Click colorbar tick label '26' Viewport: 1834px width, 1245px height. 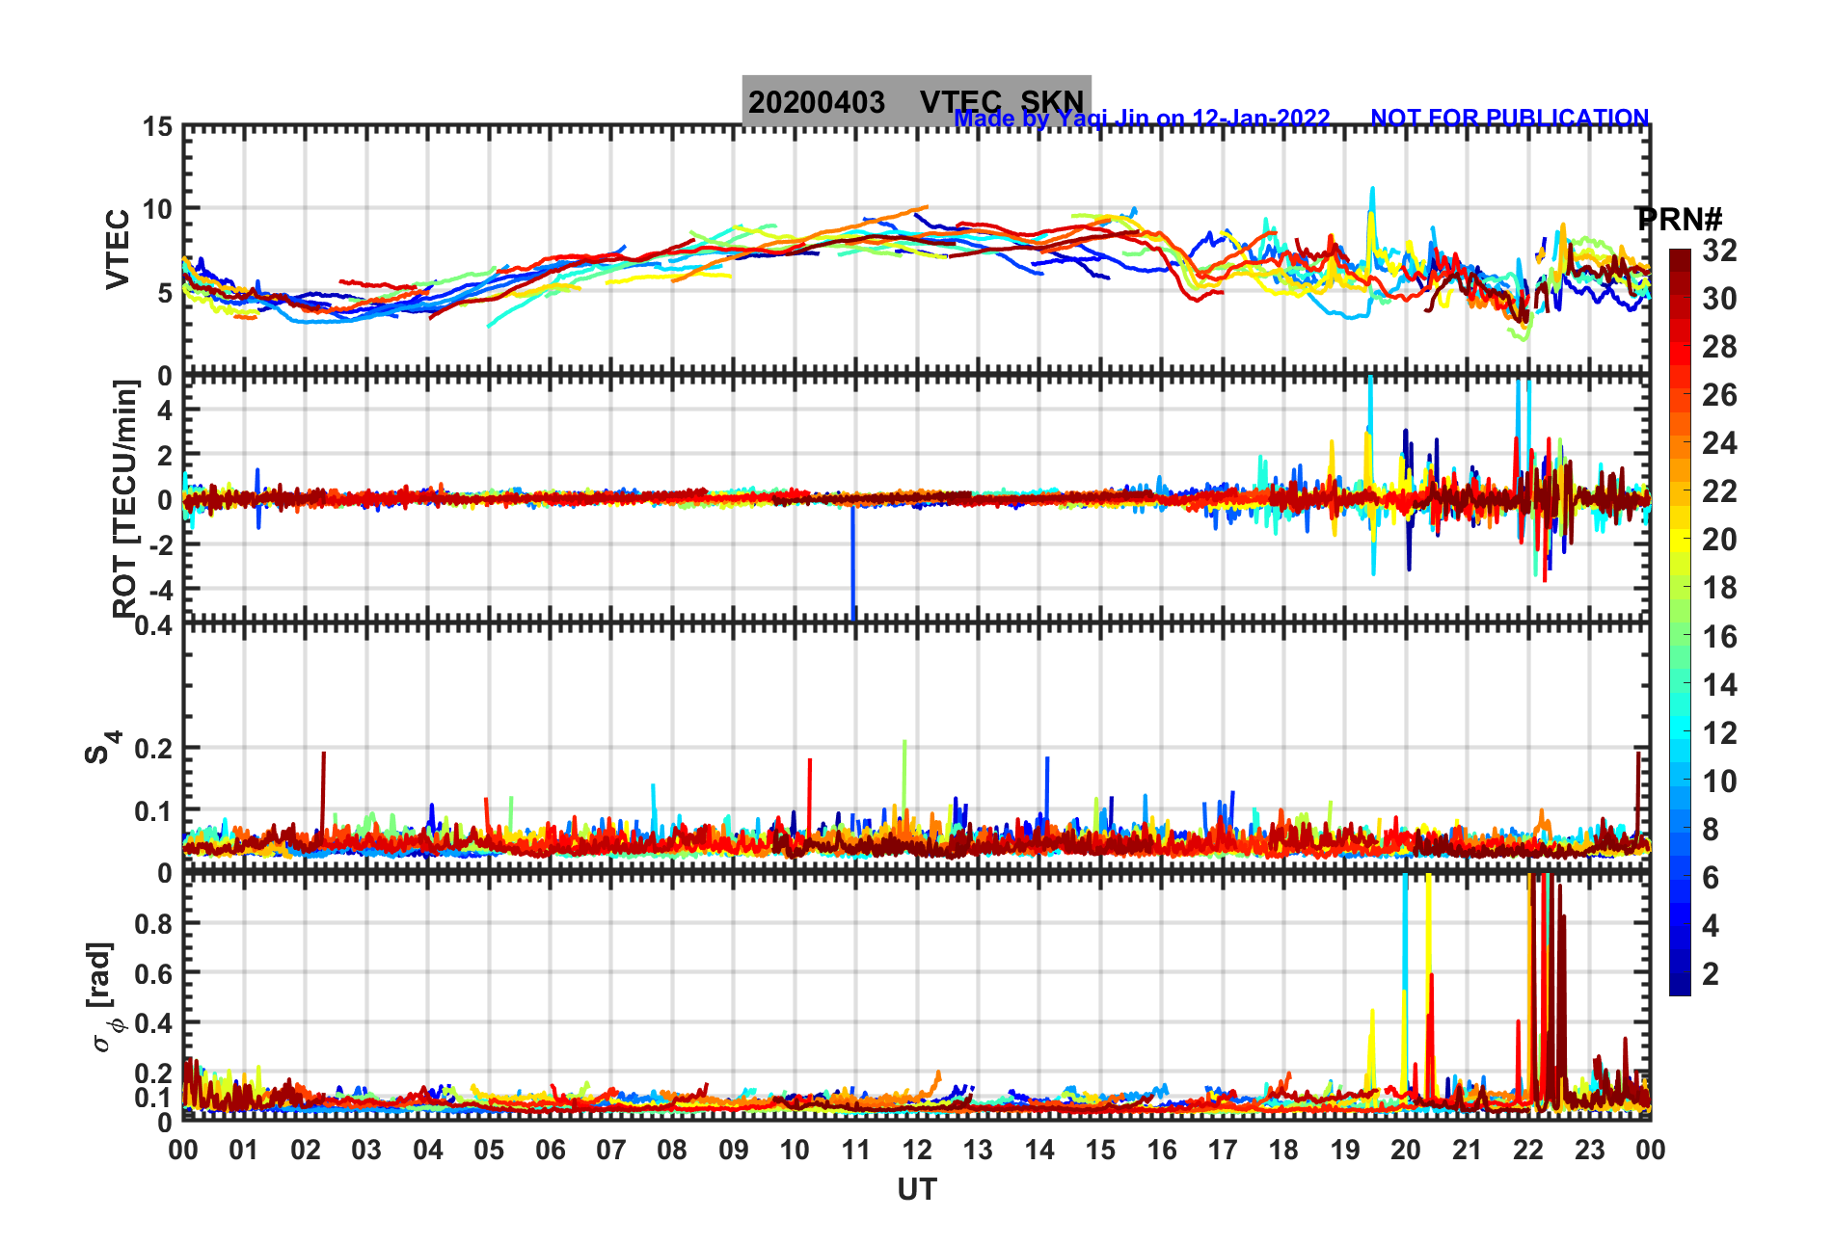coord(1719,395)
